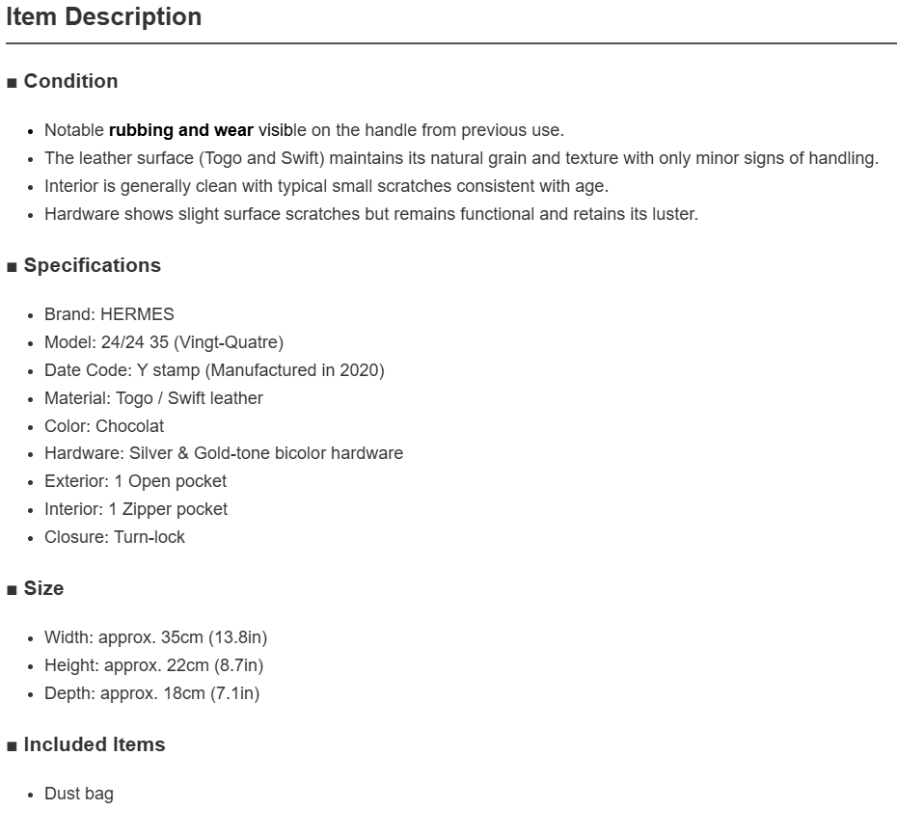Click the interior cleanliness condition line
Image resolution: width=897 pixels, height=837 pixels.
(326, 186)
